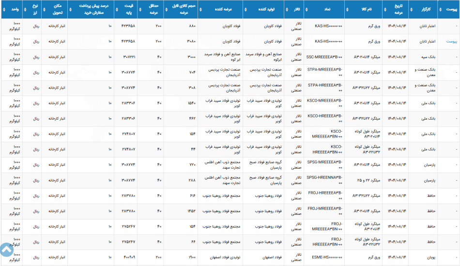Click the حداقل عرضه sort arrows
Image resolution: width=460 pixels, height=266 pixels.
point(140,9)
